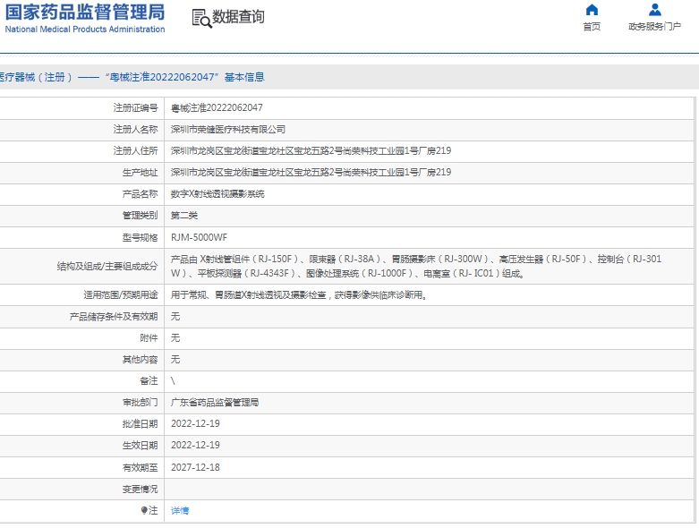Open the 详情 link in the 注 row
The width and height of the screenshot is (699, 528).
[180, 511]
